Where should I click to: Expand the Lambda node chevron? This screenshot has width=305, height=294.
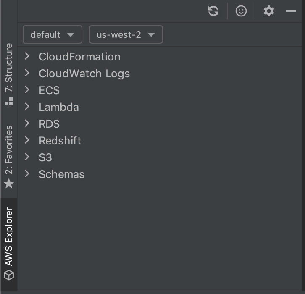pos(27,107)
